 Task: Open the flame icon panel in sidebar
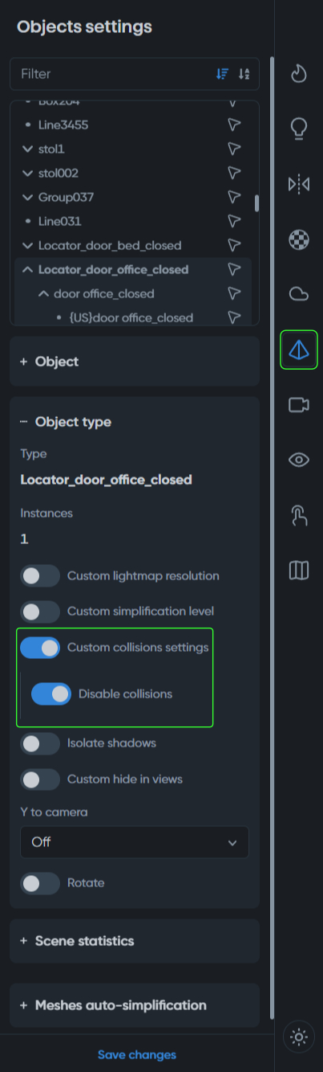(x=299, y=74)
